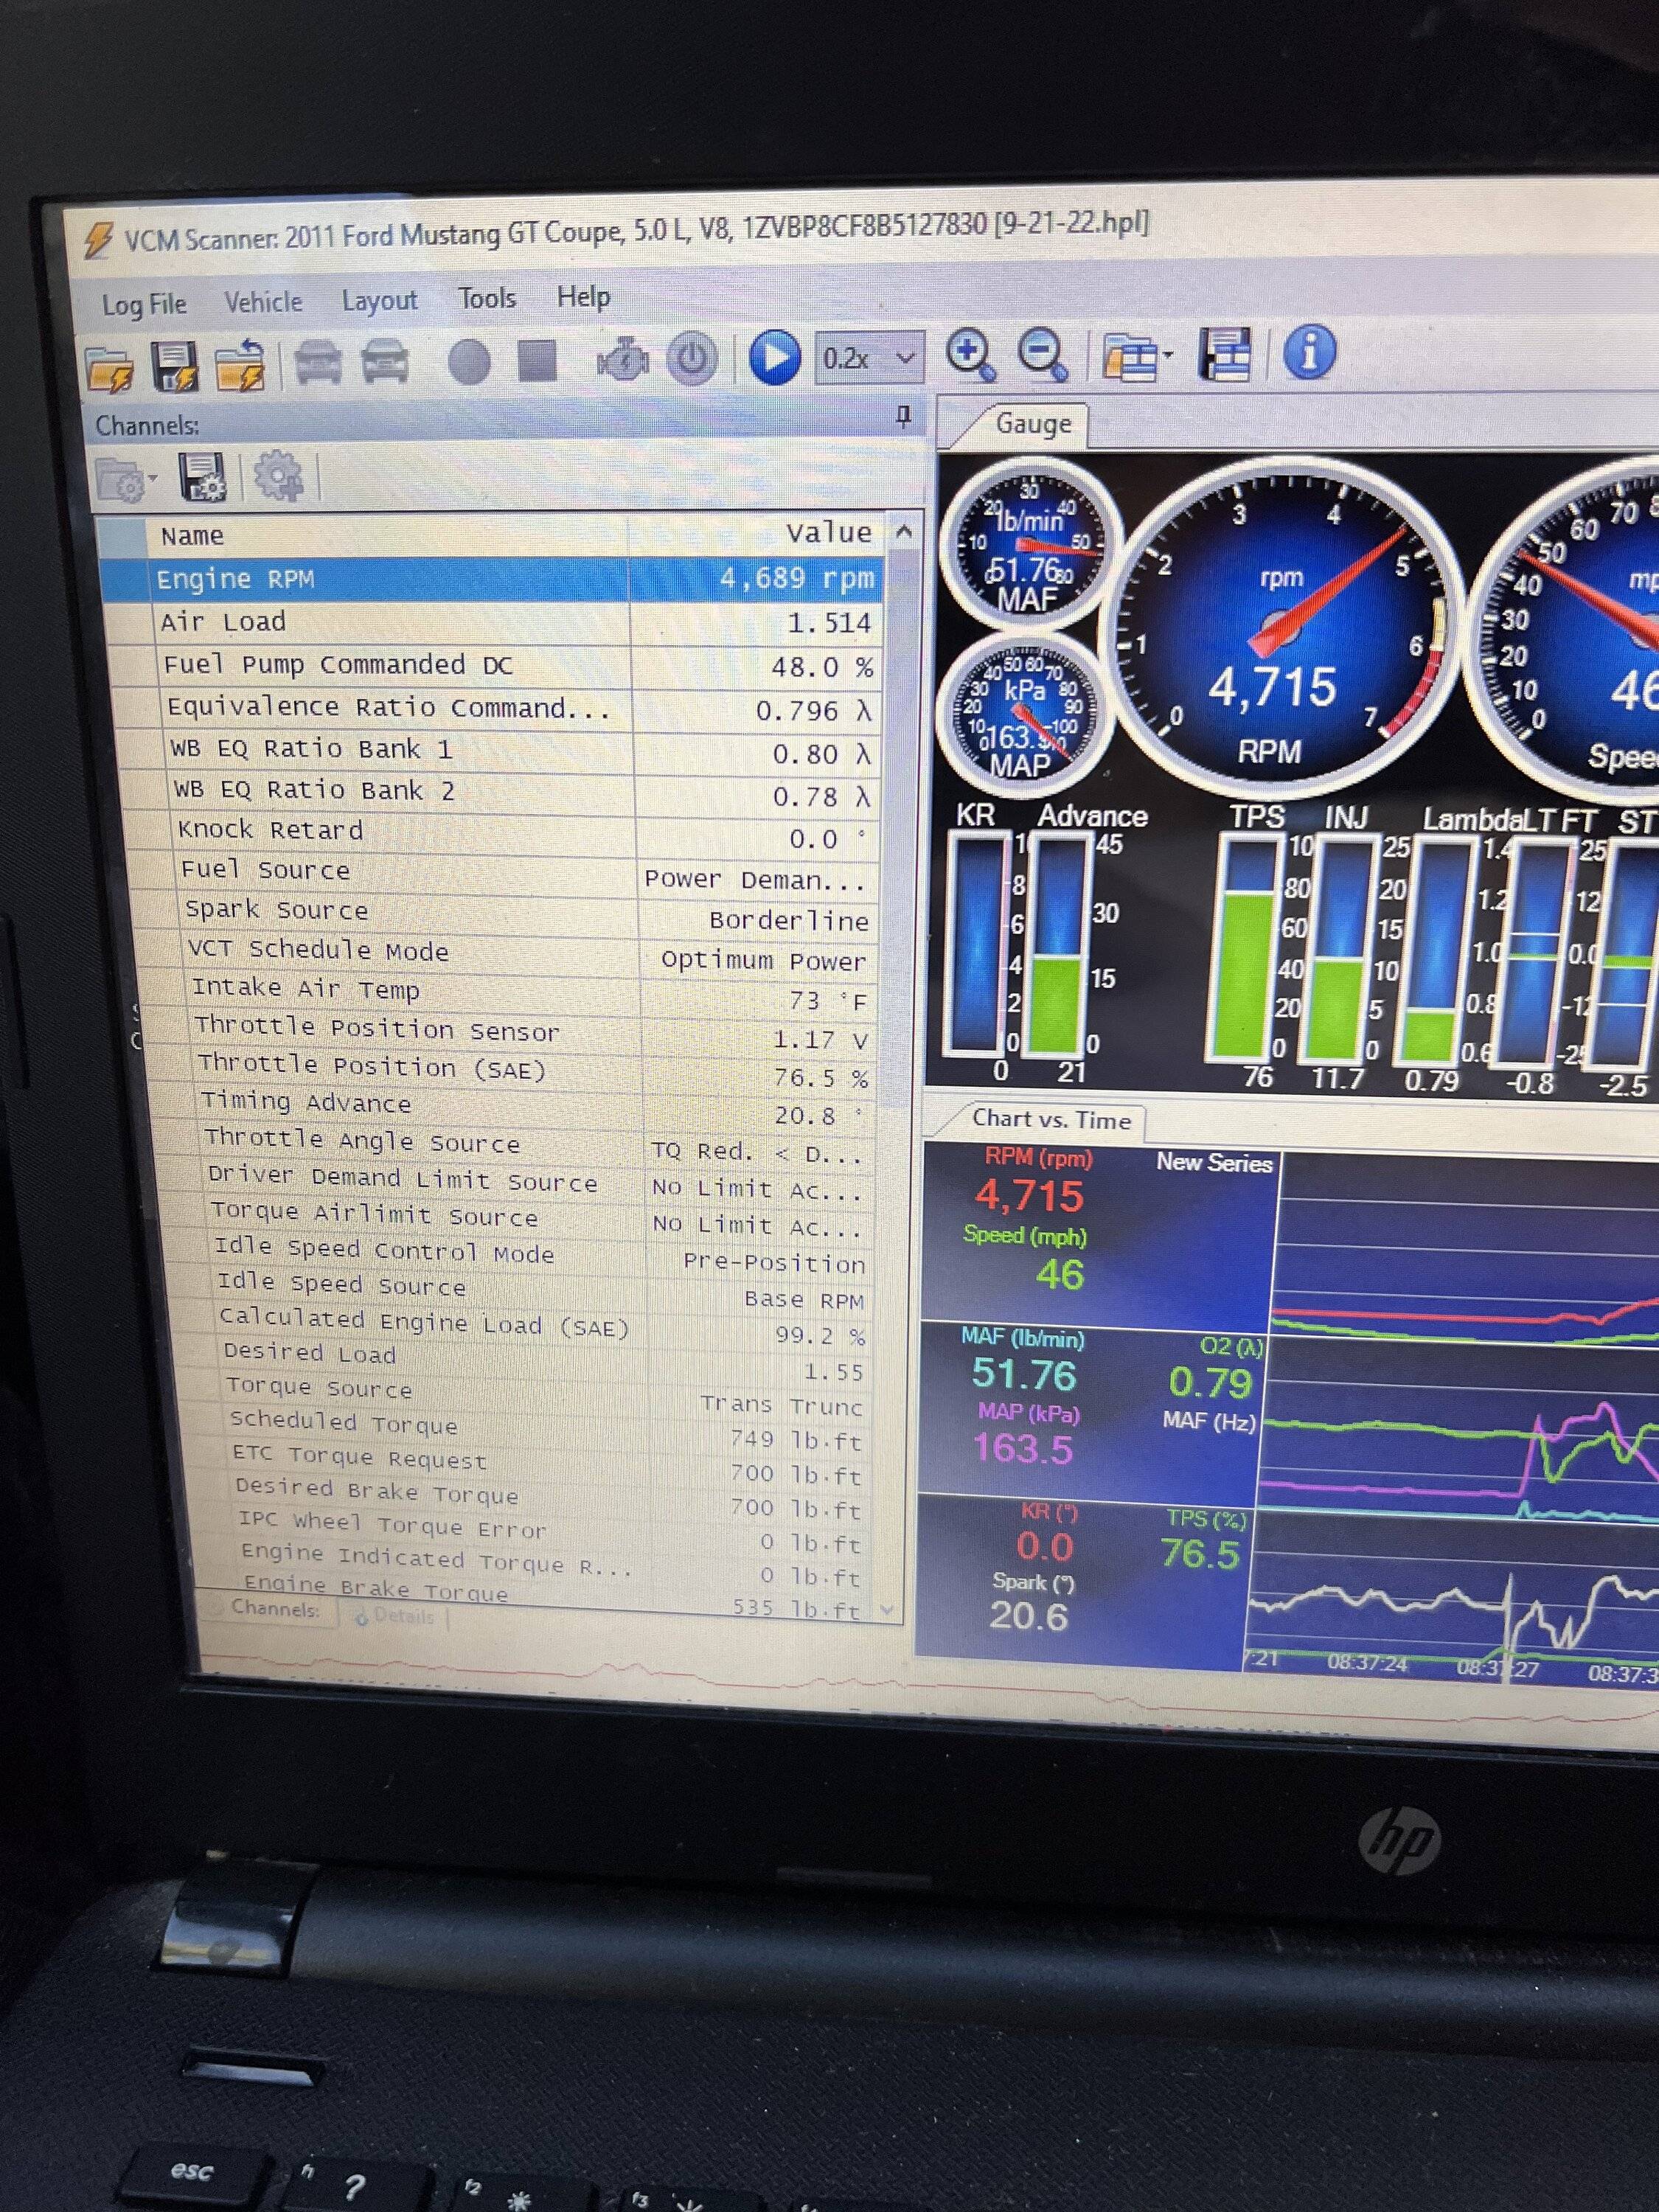Open the blue info icon
The image size is (1659, 2212).
[x=1309, y=352]
